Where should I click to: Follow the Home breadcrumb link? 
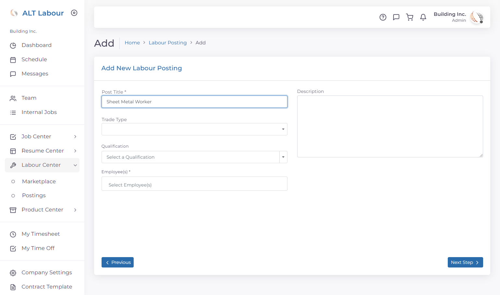[132, 43]
